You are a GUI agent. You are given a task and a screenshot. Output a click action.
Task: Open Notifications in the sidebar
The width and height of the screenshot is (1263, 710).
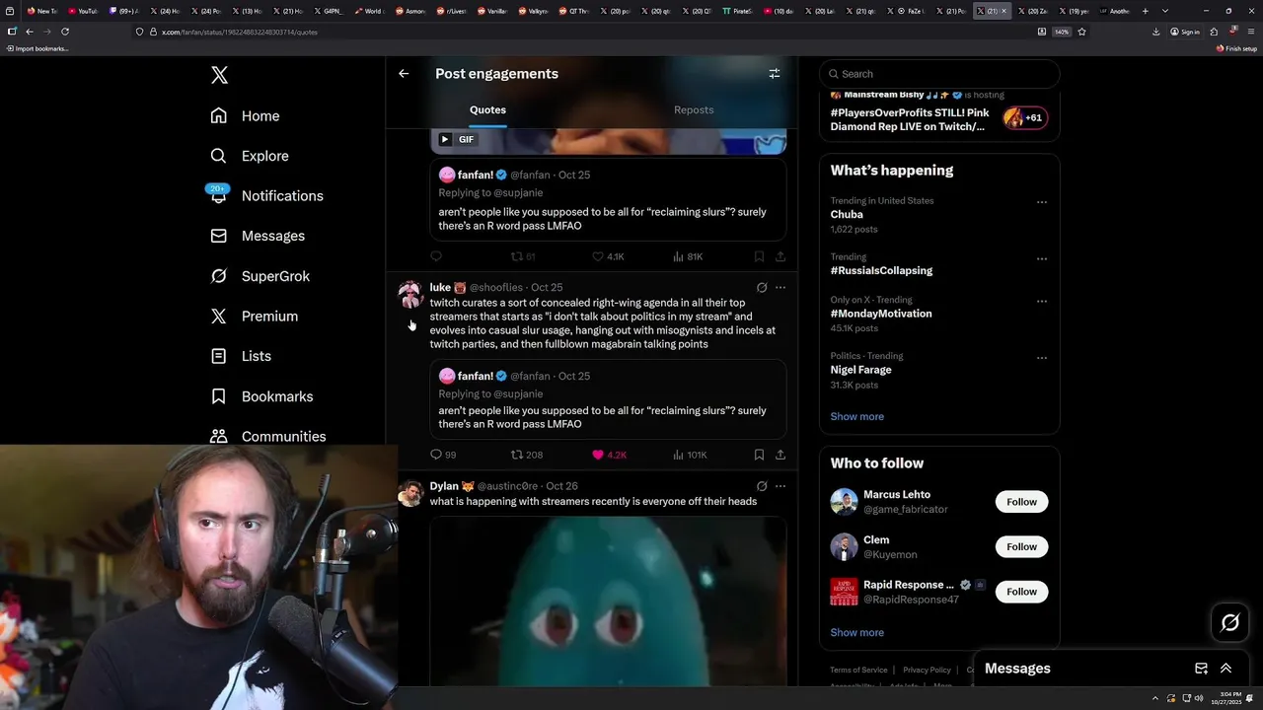point(266,195)
